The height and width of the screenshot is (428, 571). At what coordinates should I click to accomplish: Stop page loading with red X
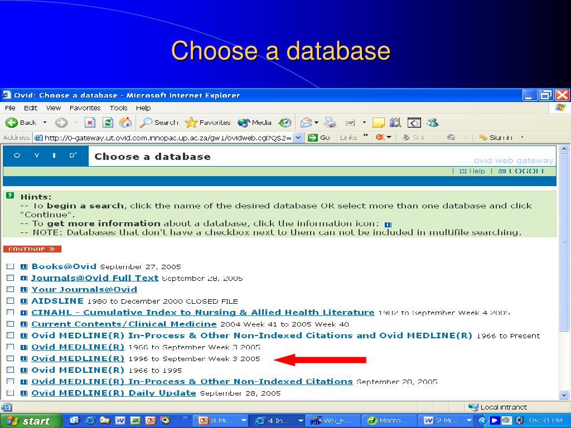click(90, 123)
